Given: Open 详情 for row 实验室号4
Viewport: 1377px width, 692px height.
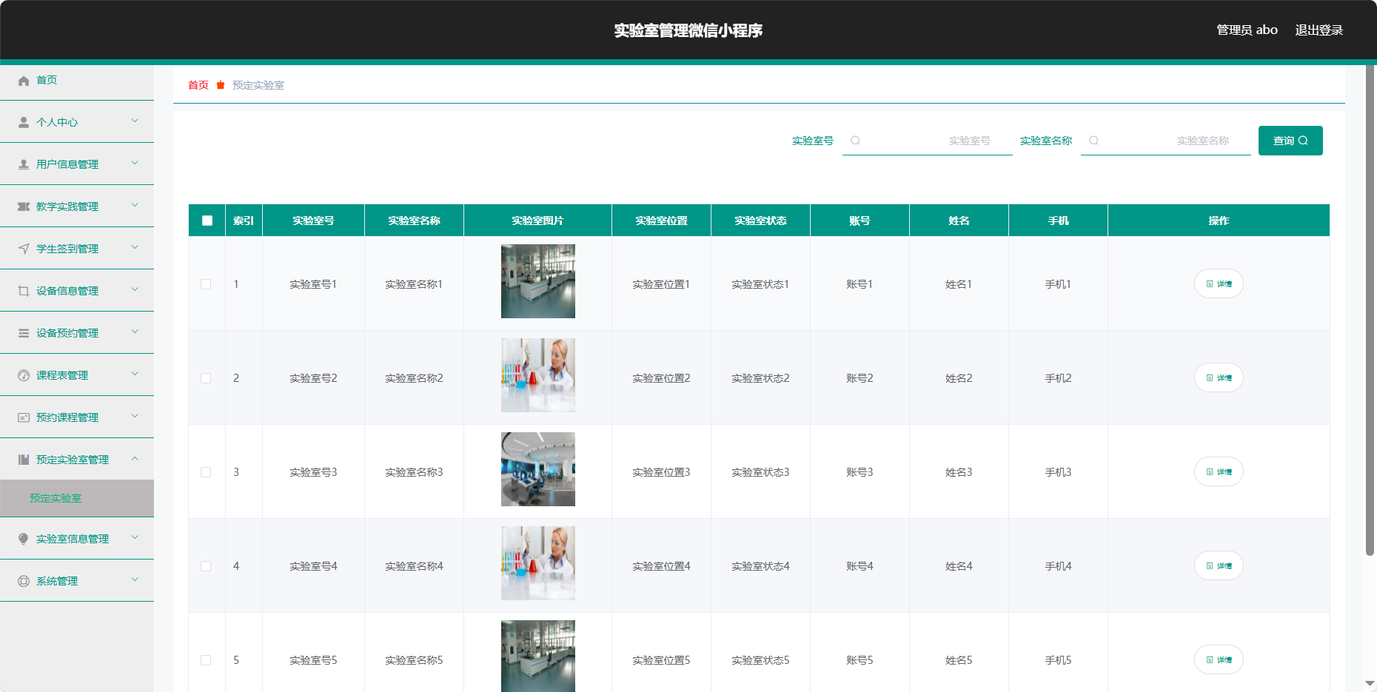Looking at the screenshot, I should tap(1219, 565).
